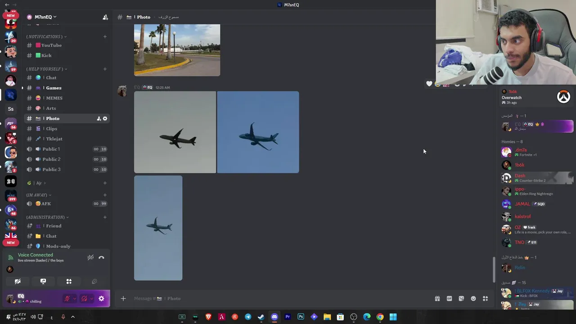Open invite people icon near server name
This screenshot has width=576, height=324.
(x=105, y=17)
